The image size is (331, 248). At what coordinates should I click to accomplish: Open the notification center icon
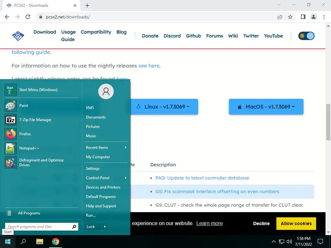(320, 242)
